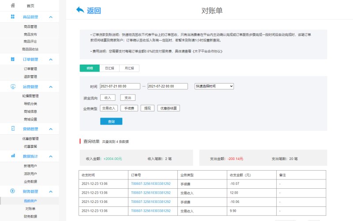Open 商城信息 in the sidebar
The height and width of the screenshot is (221, 353).
(x=30, y=112)
